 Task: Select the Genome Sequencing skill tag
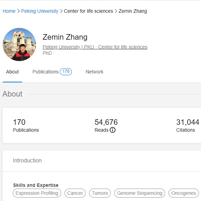[140, 193]
